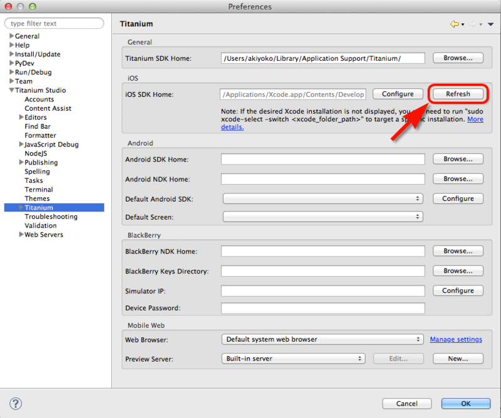Open the Manage settings link
Image resolution: width=501 pixels, height=418 pixels.
pos(456,339)
